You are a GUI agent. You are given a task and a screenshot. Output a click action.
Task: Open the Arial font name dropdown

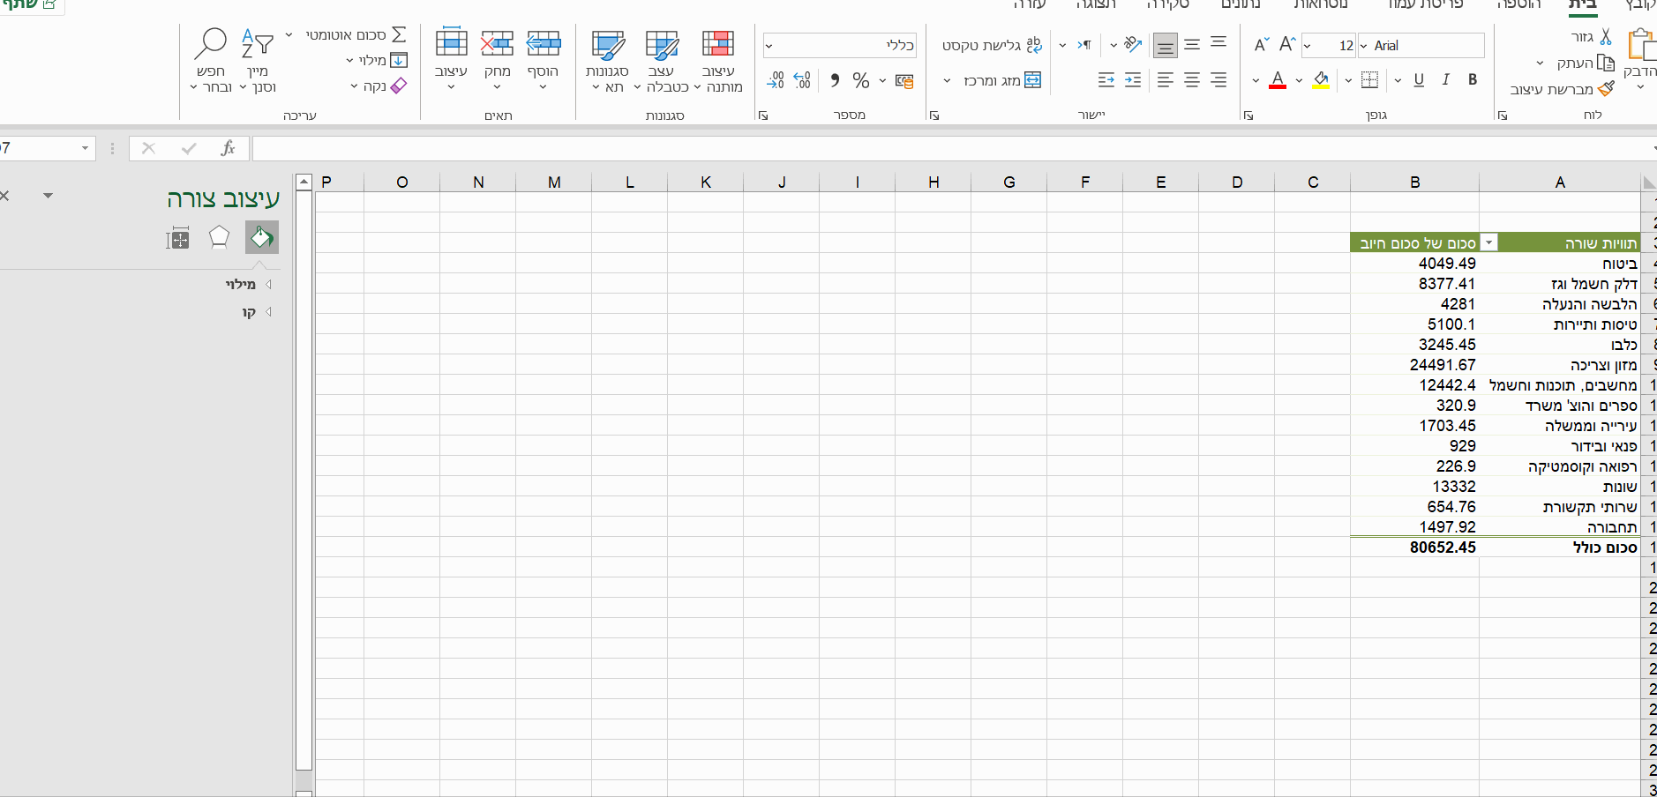click(1363, 46)
